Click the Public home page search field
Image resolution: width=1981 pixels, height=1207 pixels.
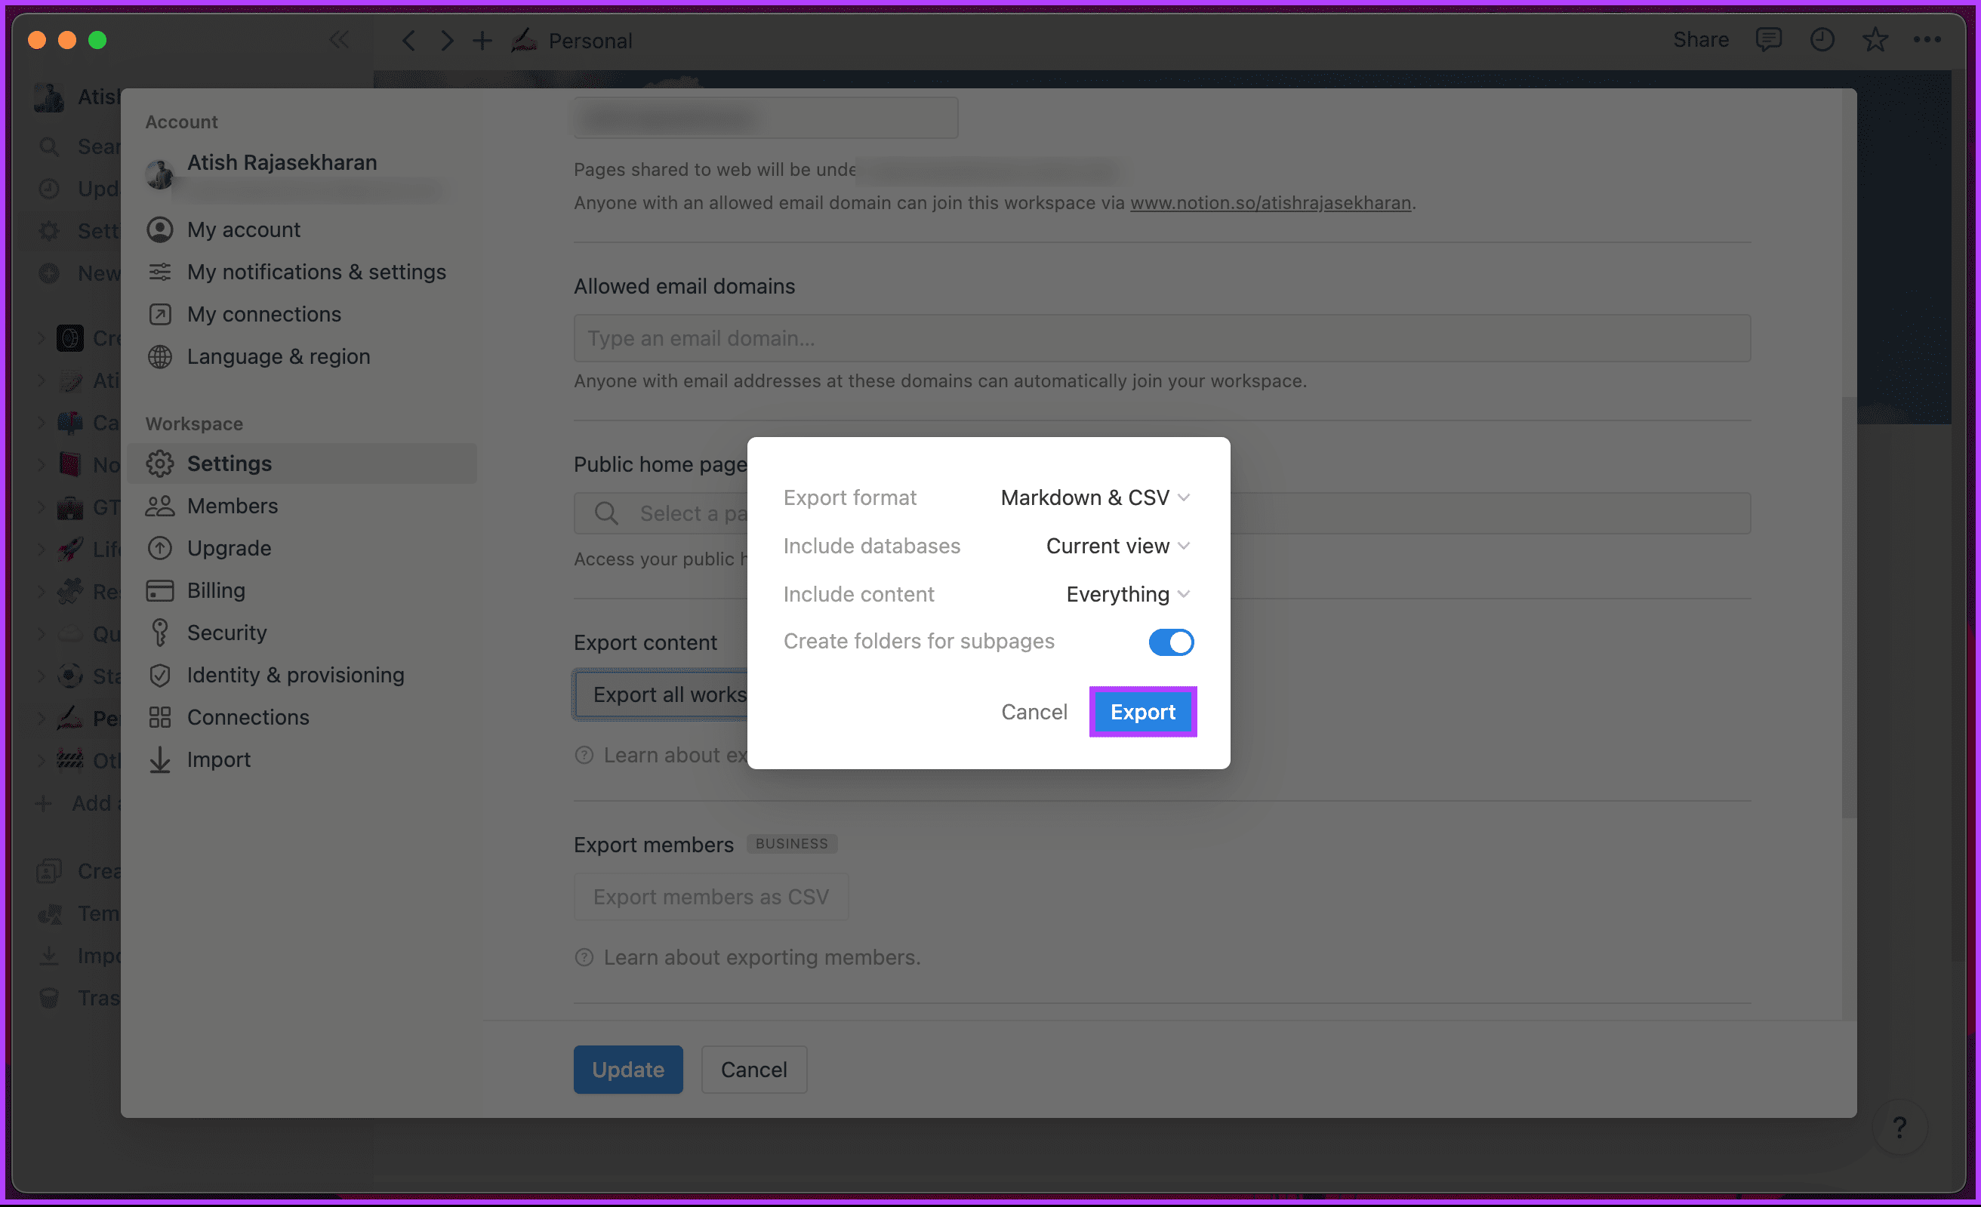point(1162,513)
